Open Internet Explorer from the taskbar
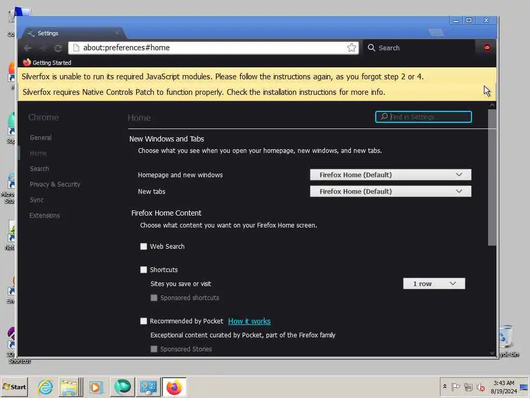Screen dimensions: 530x398 (x=46, y=387)
